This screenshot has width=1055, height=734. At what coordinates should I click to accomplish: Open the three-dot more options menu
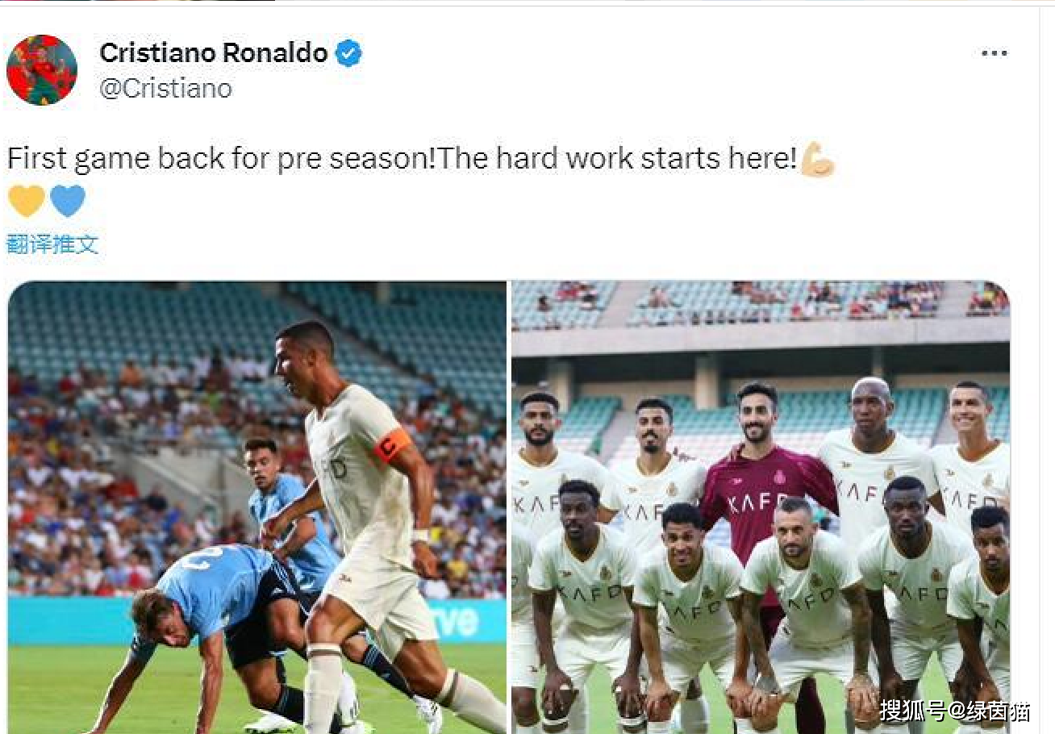click(994, 53)
